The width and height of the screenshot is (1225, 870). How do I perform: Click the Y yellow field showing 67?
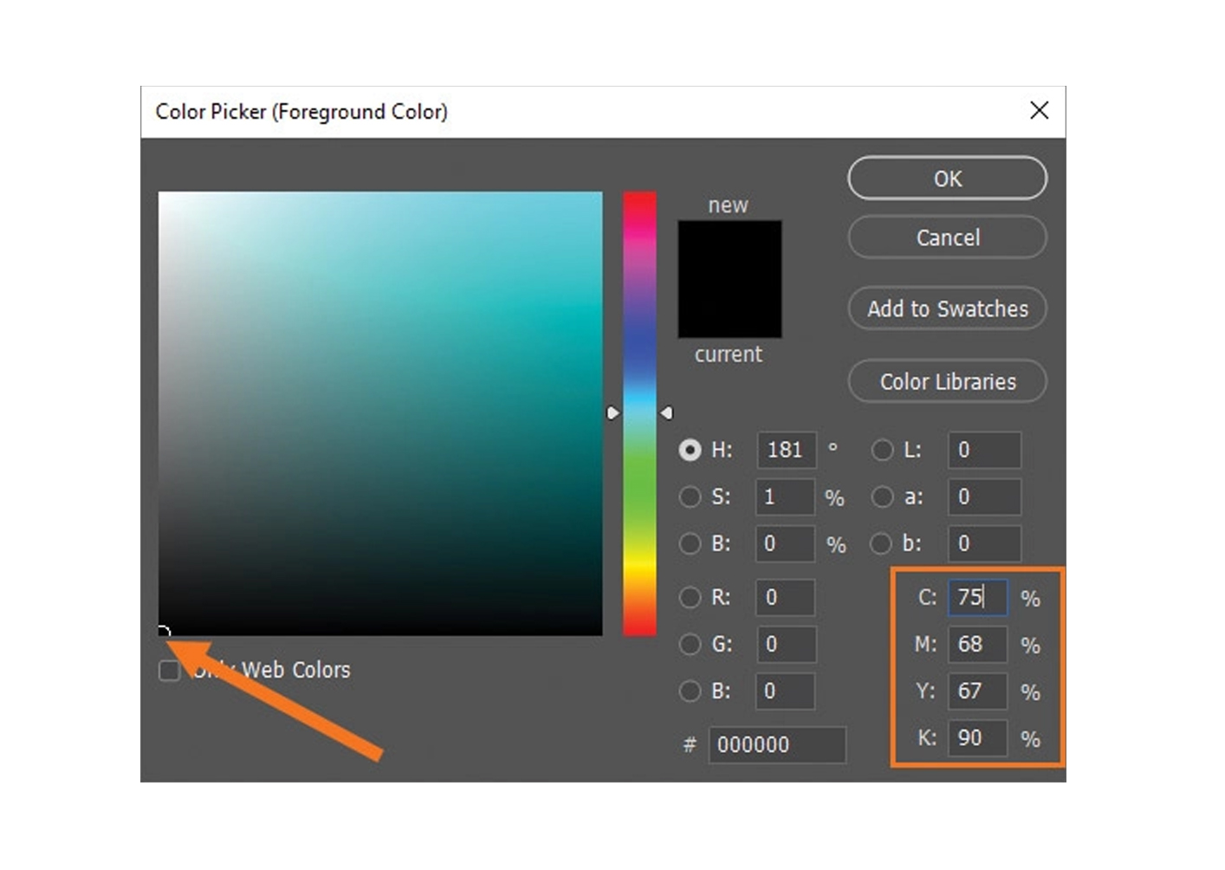pos(978,691)
